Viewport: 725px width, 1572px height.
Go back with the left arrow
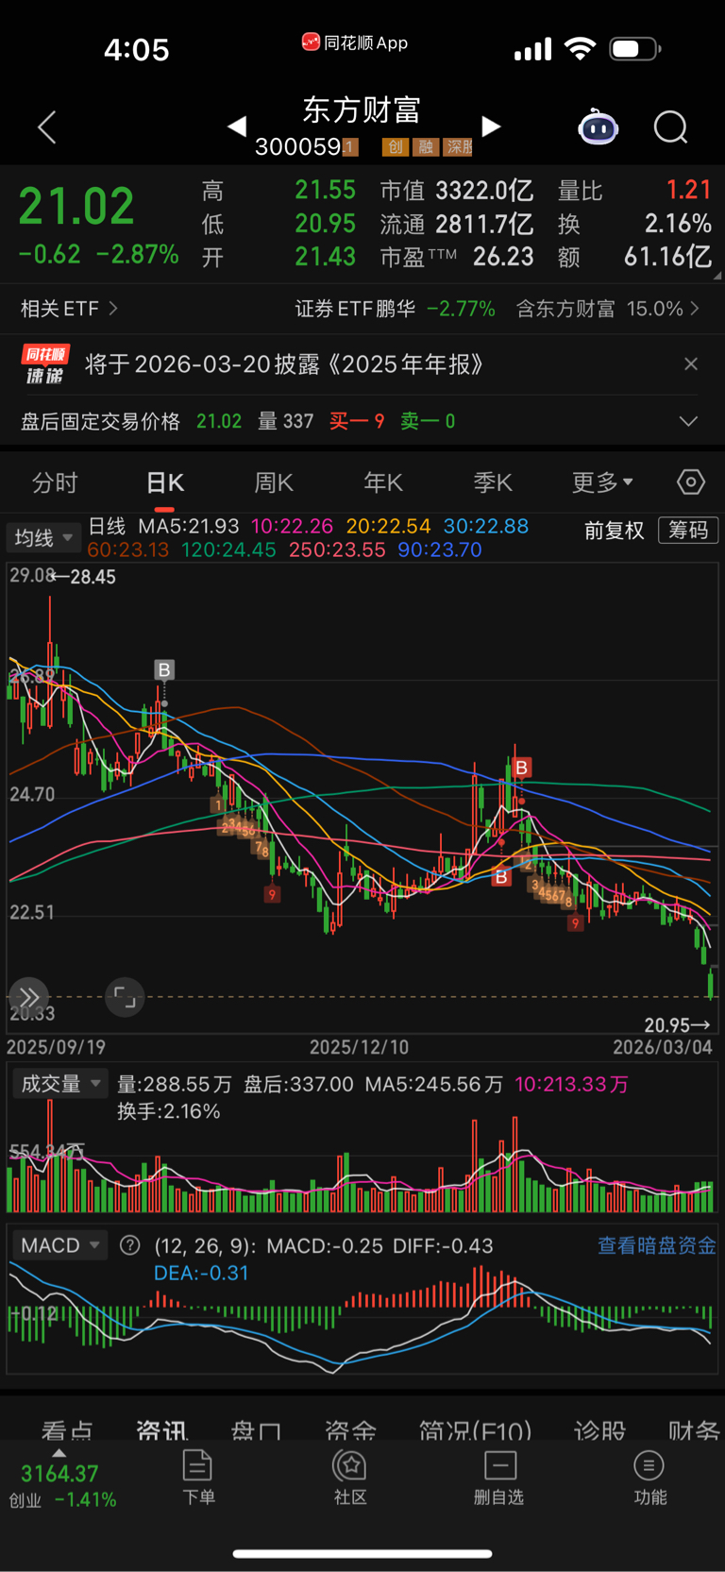click(x=47, y=127)
